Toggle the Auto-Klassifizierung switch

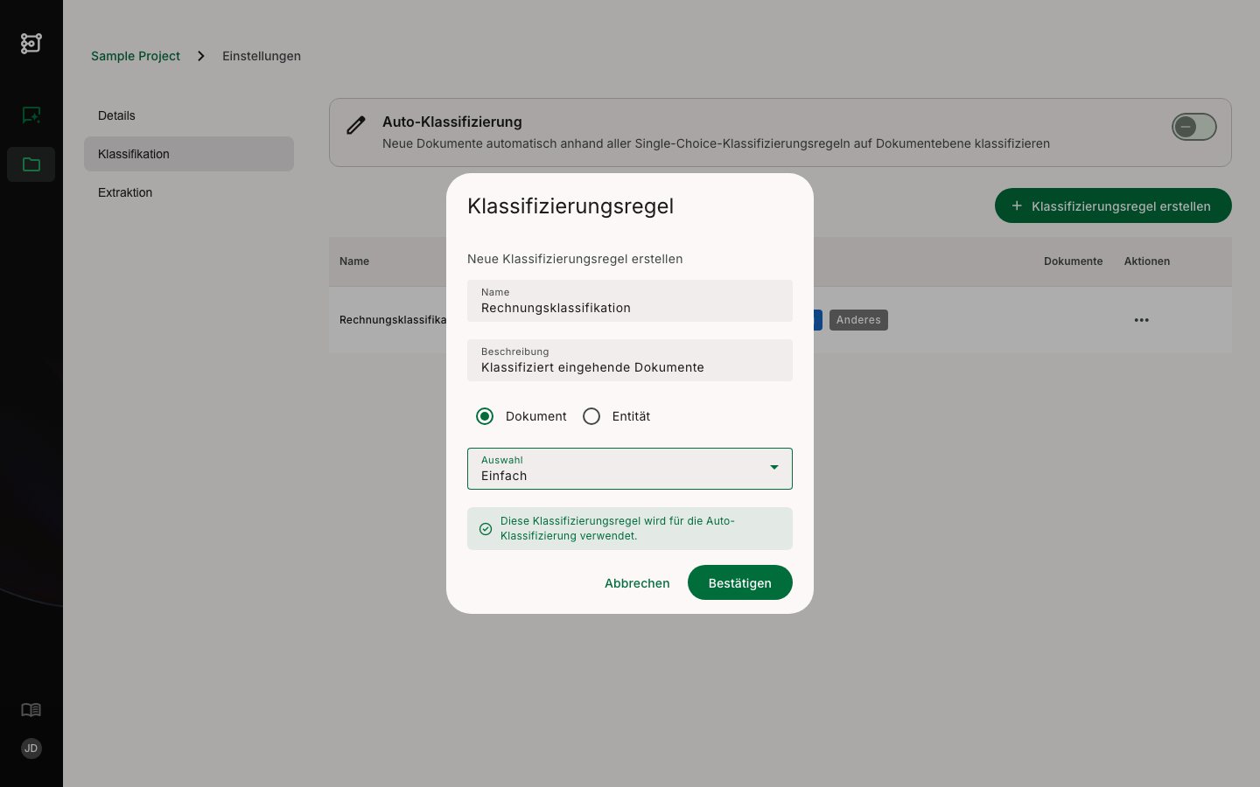pos(1194,127)
